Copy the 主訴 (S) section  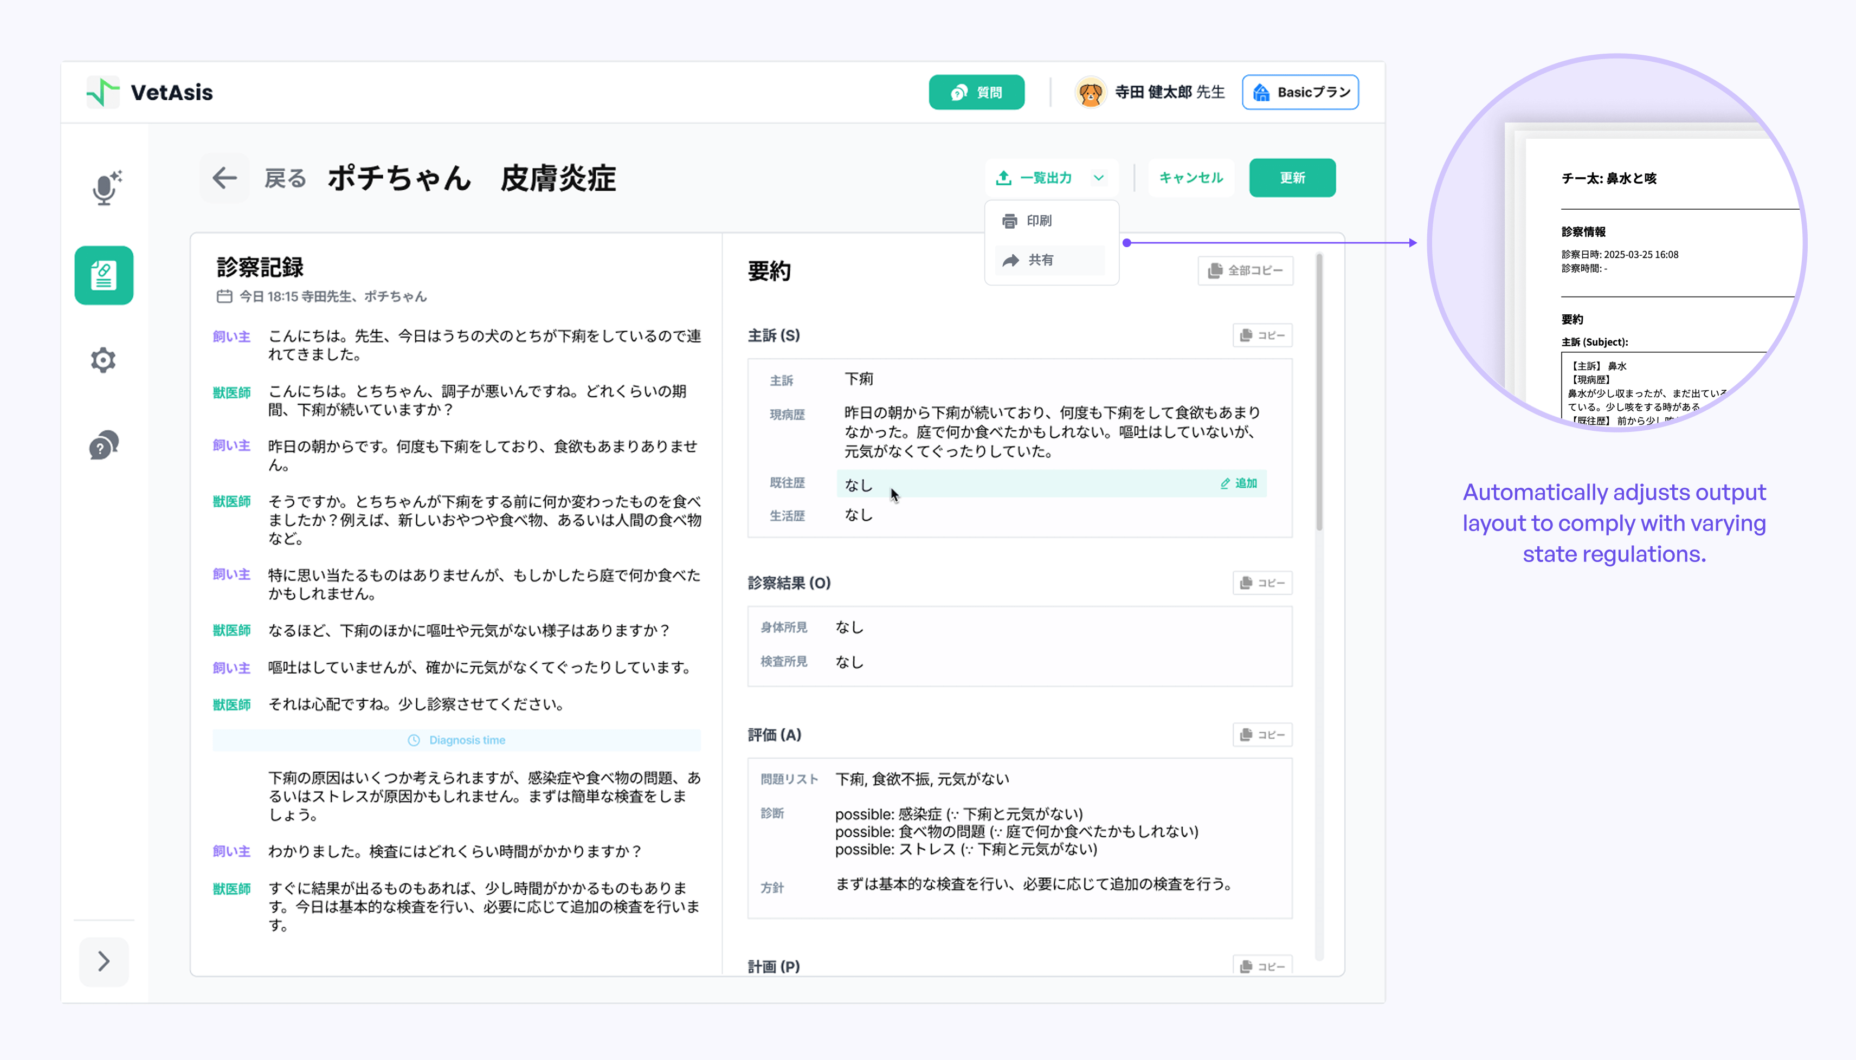click(1262, 335)
